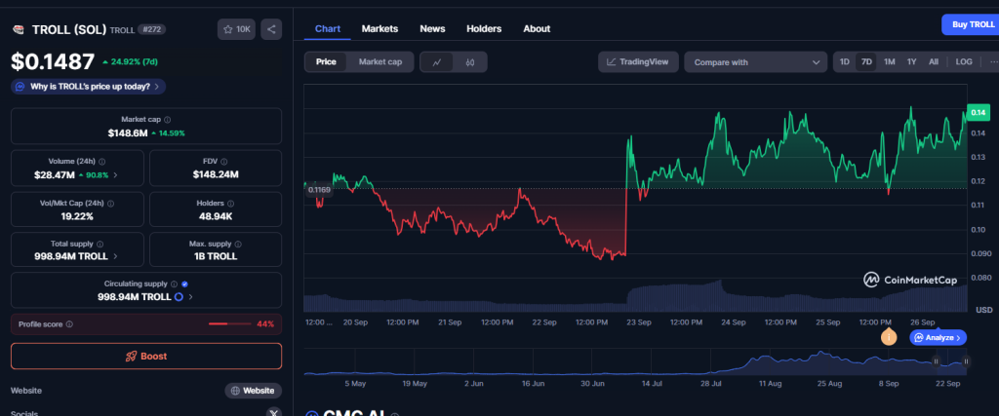Switch to the Holders tab
Viewport: 999px width, 416px height.
484,28
